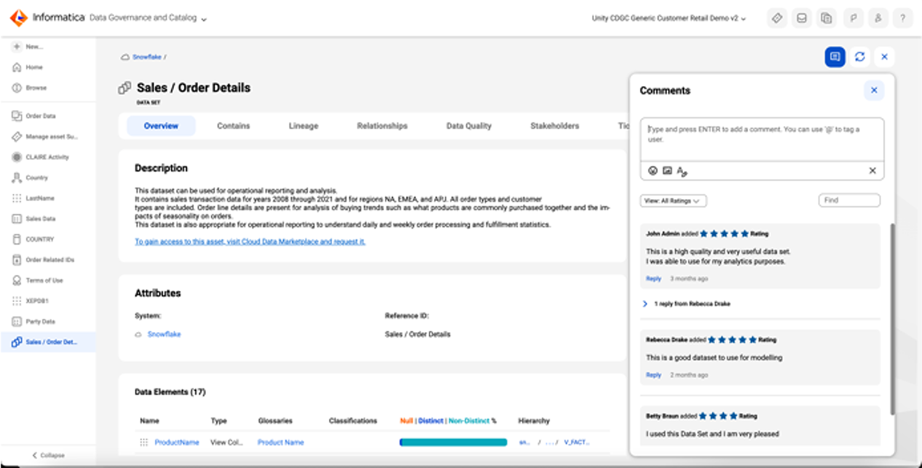The height and width of the screenshot is (468, 922).
Task: Open the Unity CDGC organization dropdown
Action: coord(669,18)
